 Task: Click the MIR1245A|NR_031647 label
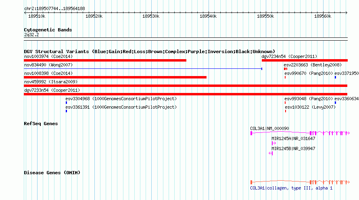(x=293, y=138)
